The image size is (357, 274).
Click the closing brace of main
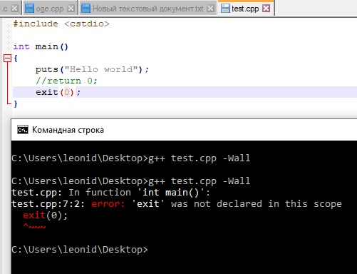pos(16,103)
